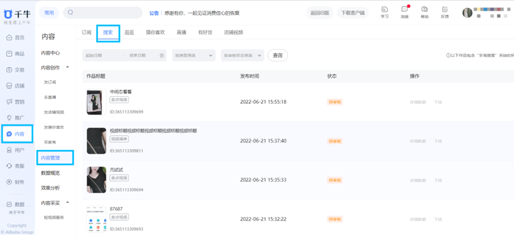The height and width of the screenshot is (235, 514).
Task: Open 用户 users icon in sidebar
Action: (9, 150)
